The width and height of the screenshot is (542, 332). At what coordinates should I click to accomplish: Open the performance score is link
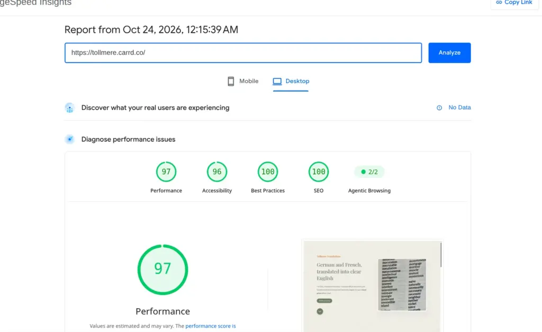[211, 326]
